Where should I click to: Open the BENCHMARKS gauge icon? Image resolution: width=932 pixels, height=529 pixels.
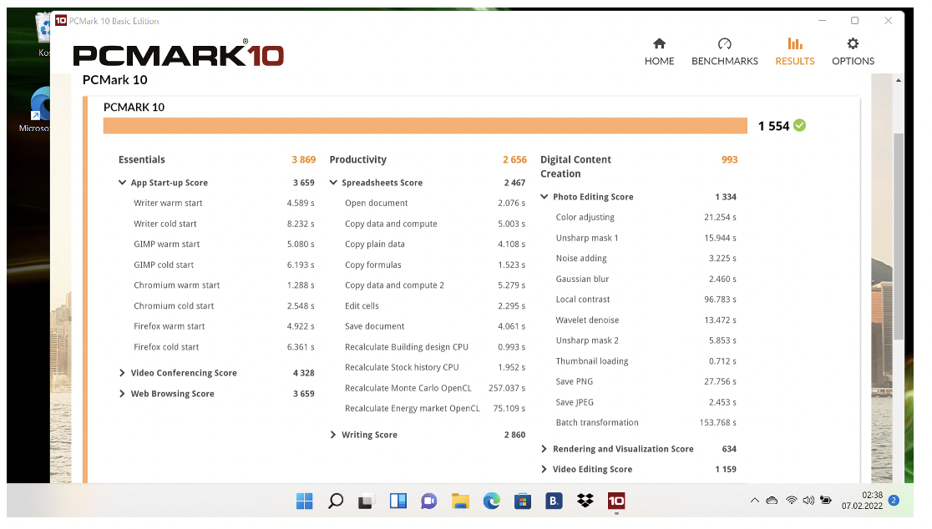click(x=725, y=44)
